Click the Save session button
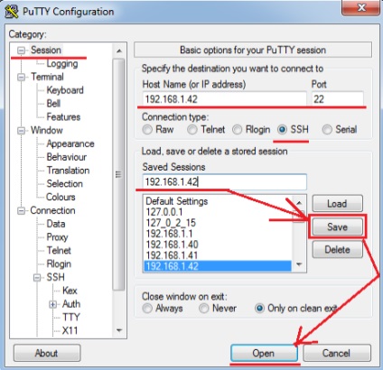Image resolution: width=383 pixels, height=370 pixels. (x=337, y=227)
